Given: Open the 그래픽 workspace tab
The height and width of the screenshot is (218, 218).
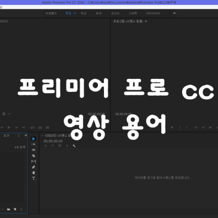Looking at the screenshot, I should tap(133, 13).
